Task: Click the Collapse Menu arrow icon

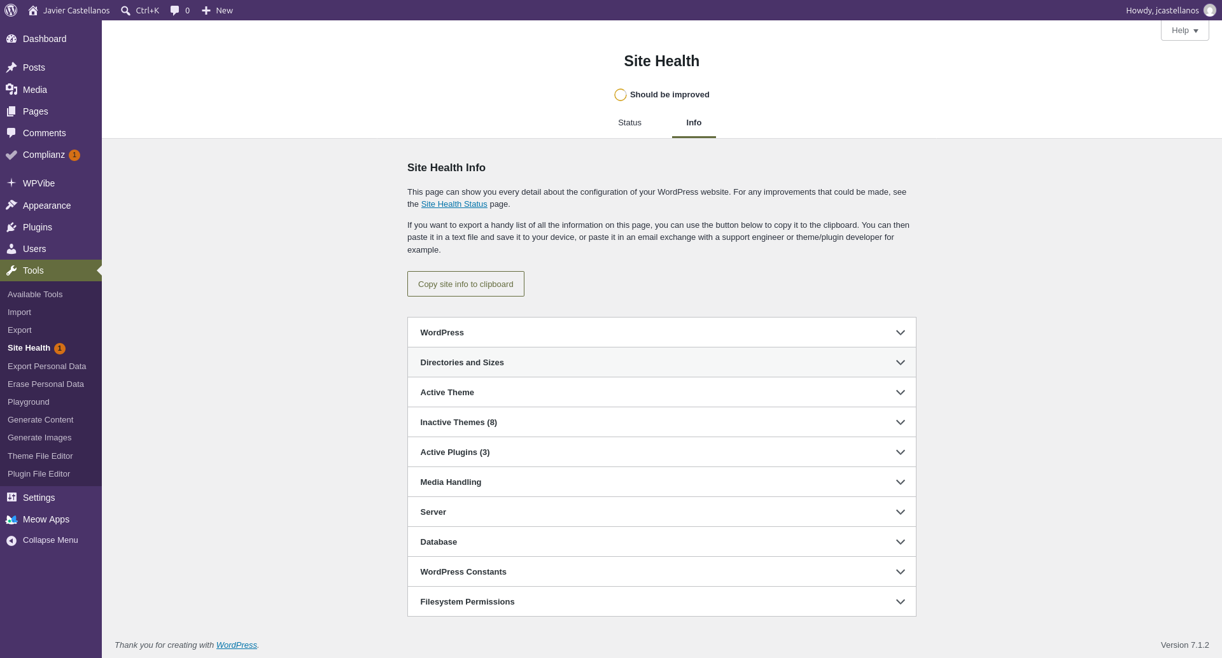Action: point(11,540)
